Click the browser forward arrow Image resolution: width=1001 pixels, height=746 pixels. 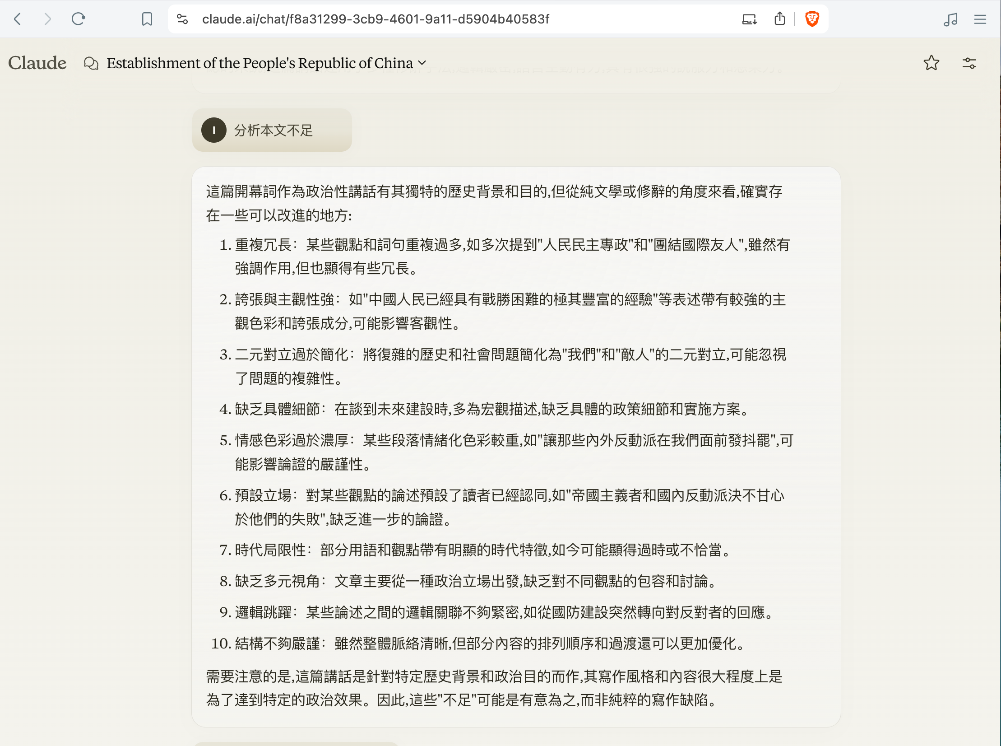(x=47, y=19)
